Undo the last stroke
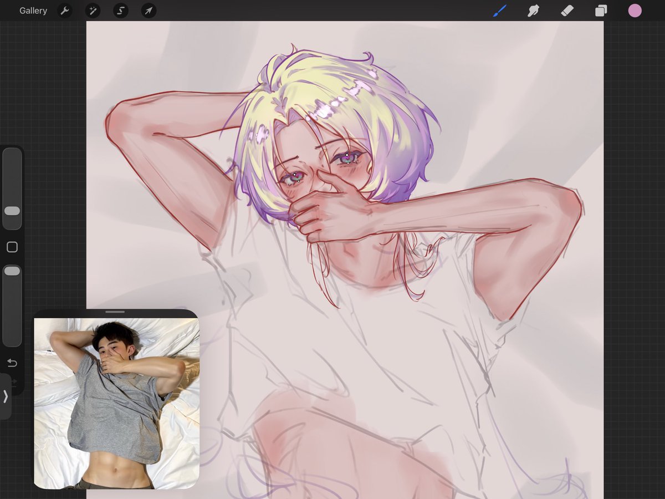665x499 pixels. pyautogui.click(x=12, y=363)
